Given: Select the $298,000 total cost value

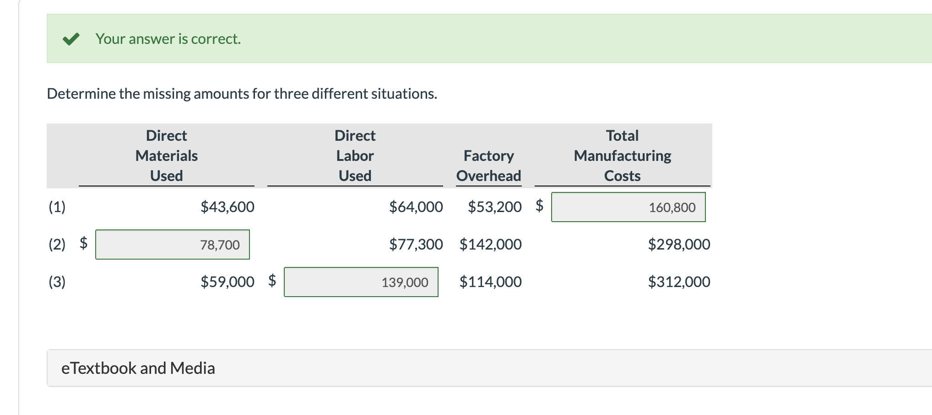Looking at the screenshot, I should (679, 245).
